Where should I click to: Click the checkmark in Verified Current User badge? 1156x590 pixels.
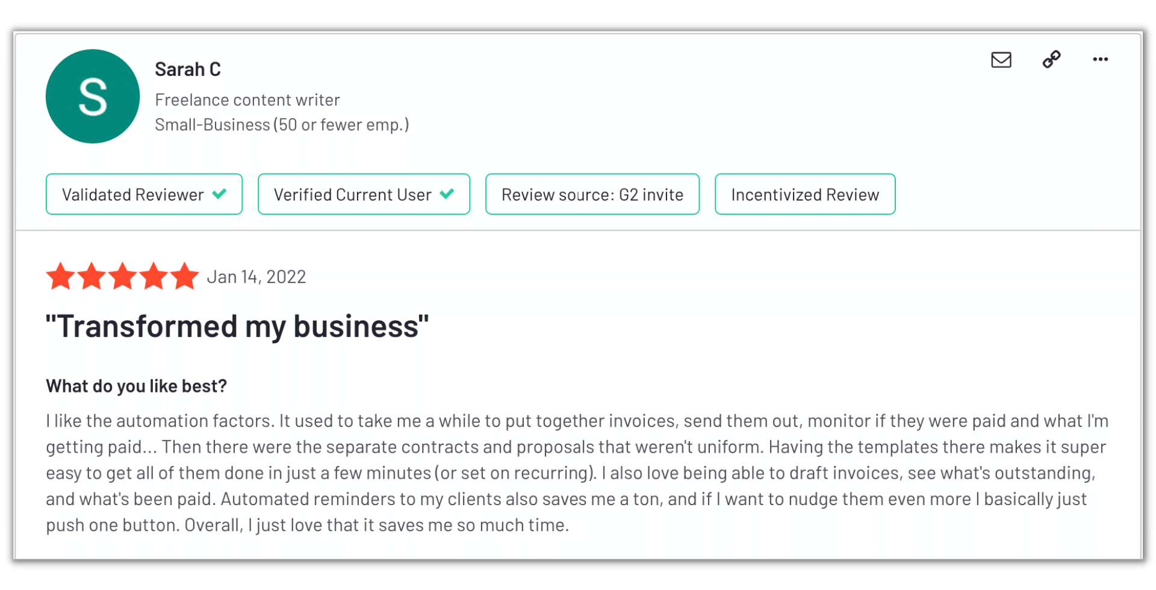click(x=447, y=194)
